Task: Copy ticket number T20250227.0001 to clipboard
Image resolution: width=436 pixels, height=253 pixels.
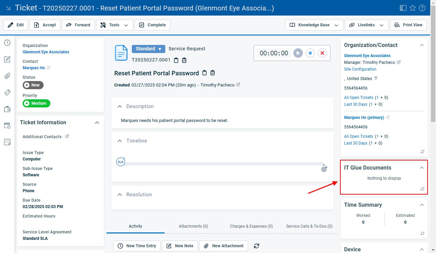Action: (176, 60)
